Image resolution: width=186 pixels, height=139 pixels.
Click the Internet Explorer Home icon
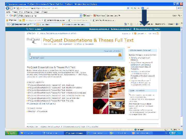click(x=125, y=24)
